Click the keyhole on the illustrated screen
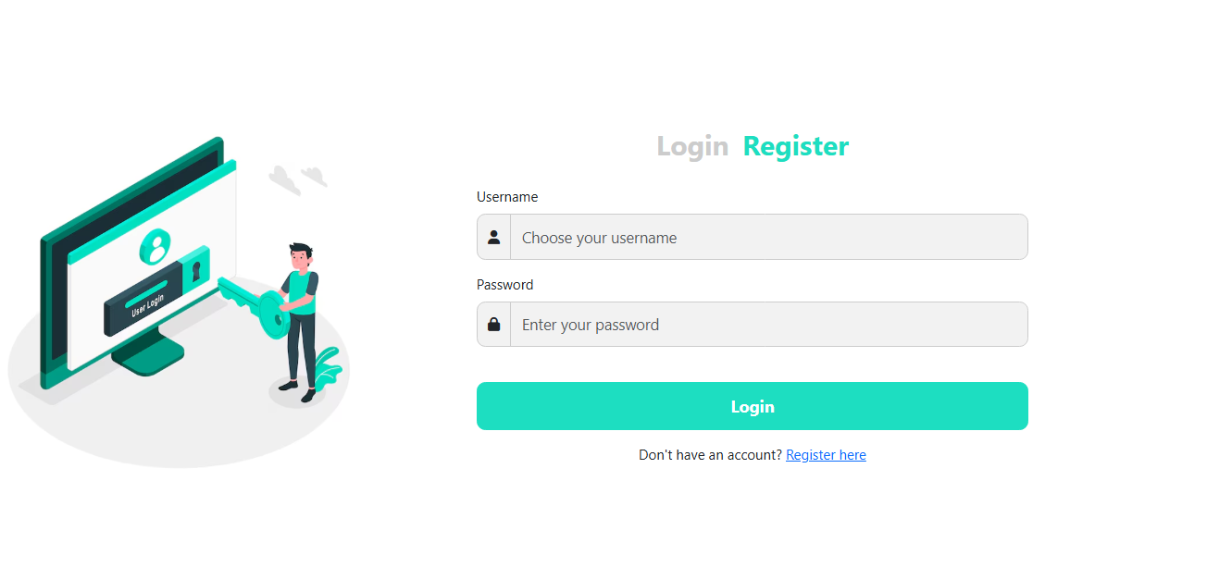1207x567 pixels. pyautogui.click(x=196, y=270)
